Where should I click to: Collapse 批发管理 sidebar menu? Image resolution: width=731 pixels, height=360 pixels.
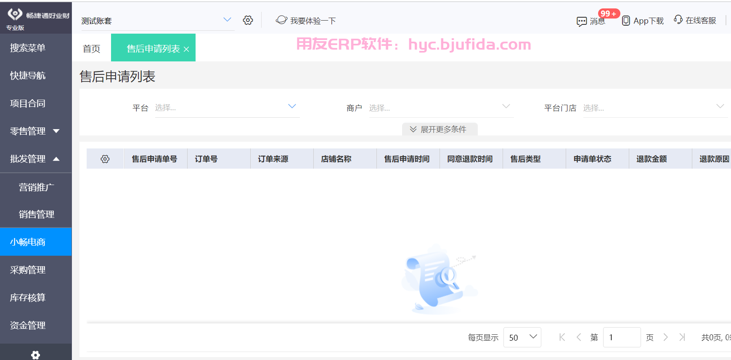pos(36,159)
